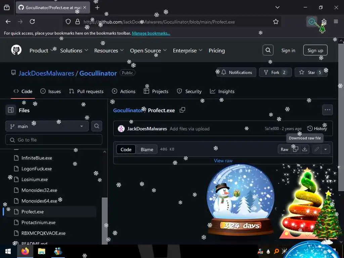Open the main branch selector dropdown
The height and width of the screenshot is (258, 344).
[x=47, y=126]
